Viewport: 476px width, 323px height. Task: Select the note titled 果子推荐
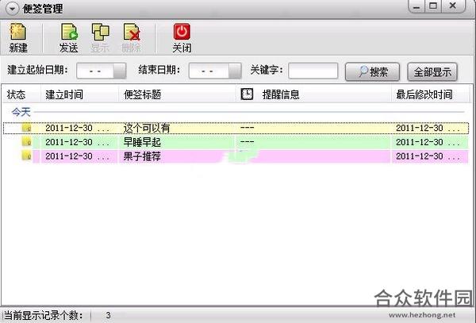click(236, 156)
